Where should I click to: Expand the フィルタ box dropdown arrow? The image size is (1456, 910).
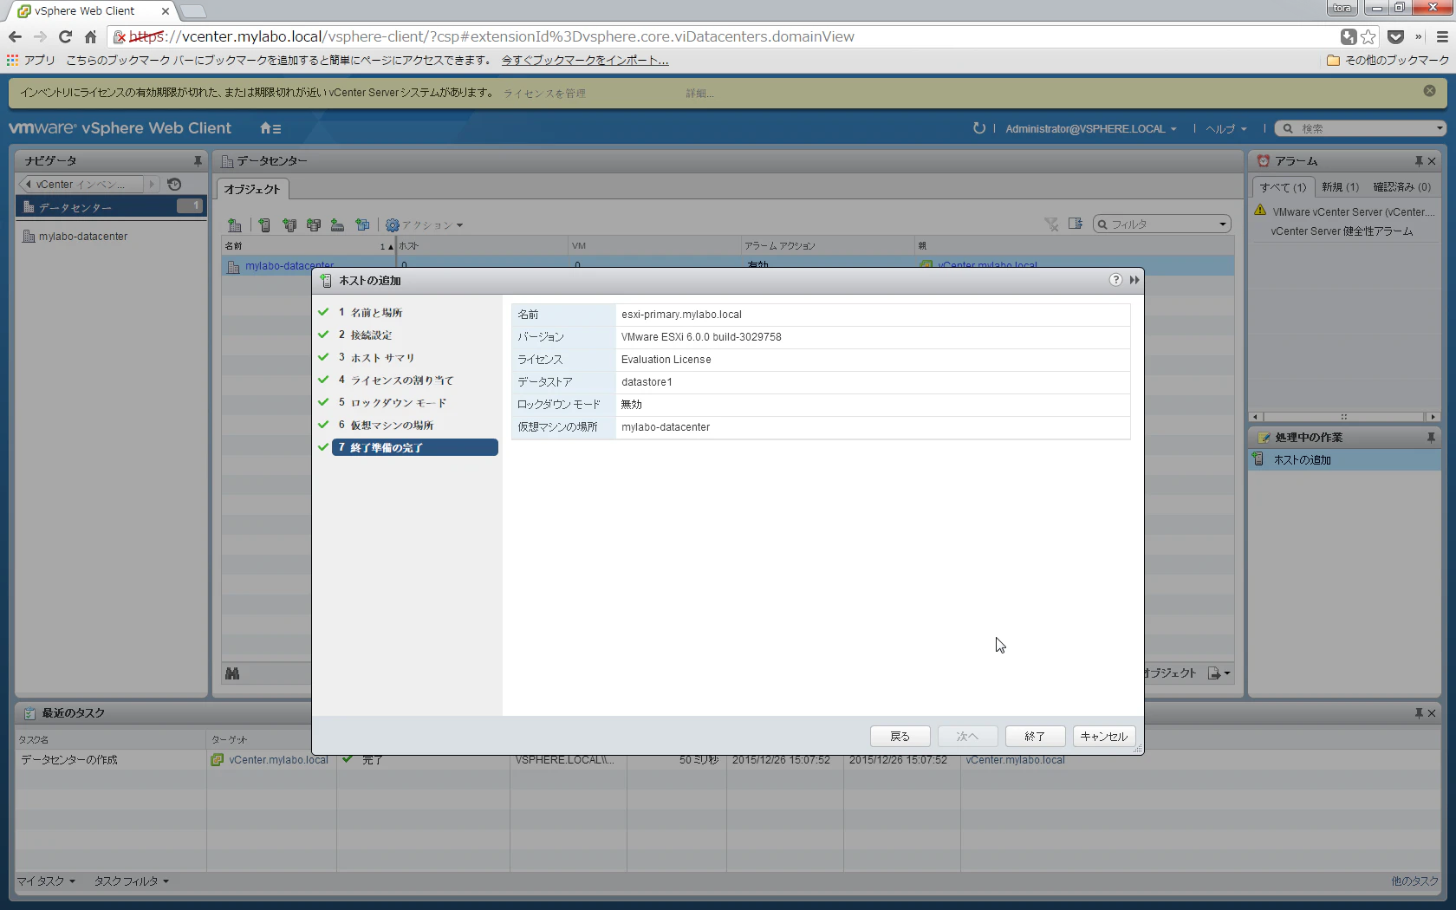[1223, 224]
